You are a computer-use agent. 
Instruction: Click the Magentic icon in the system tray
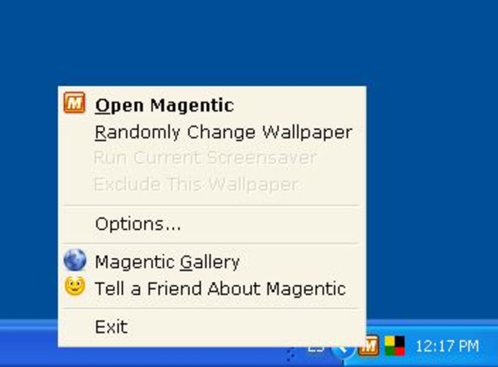click(370, 347)
